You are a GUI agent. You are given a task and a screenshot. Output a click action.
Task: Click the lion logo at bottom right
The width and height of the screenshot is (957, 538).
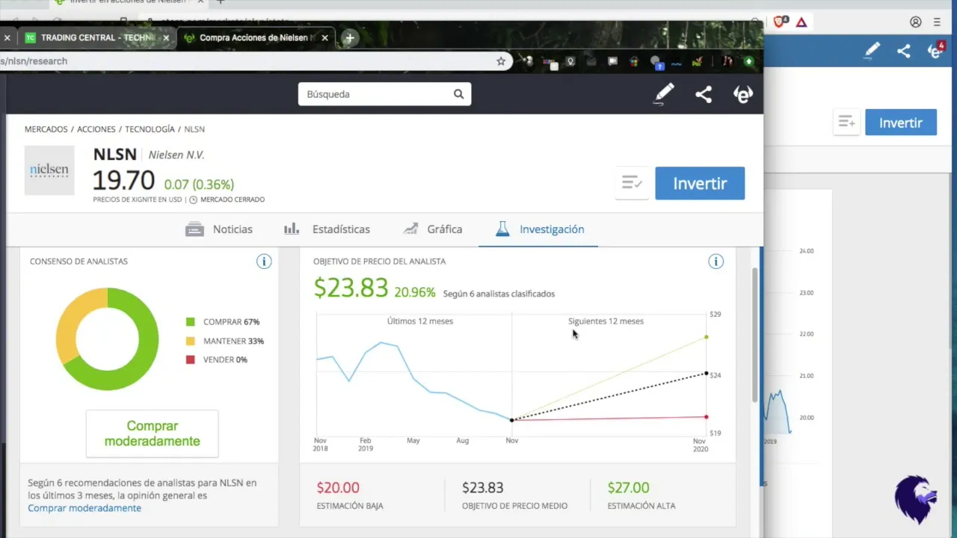pos(916,499)
